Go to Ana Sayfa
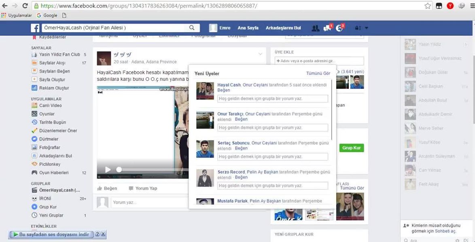Image resolution: width=475 pixels, height=242 pixels. (x=248, y=28)
